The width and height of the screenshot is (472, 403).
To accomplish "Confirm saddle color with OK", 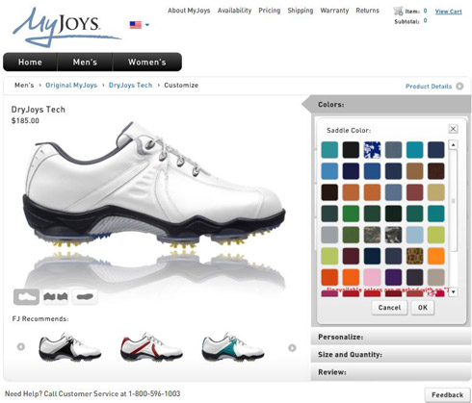I will (423, 308).
